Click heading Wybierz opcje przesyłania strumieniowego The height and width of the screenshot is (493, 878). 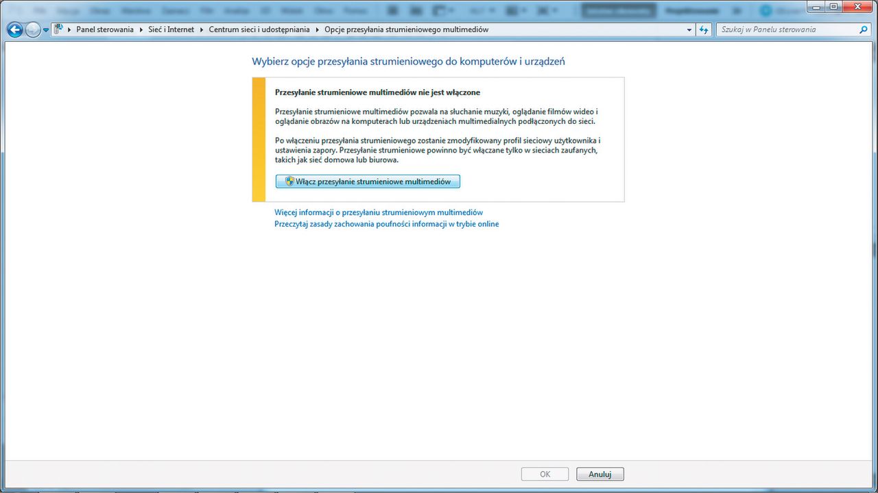(409, 62)
